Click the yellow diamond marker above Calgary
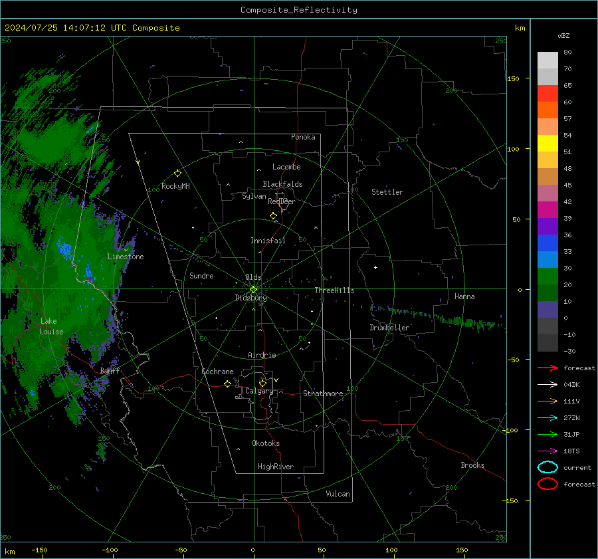Viewport: 598px width, 559px height. click(262, 383)
